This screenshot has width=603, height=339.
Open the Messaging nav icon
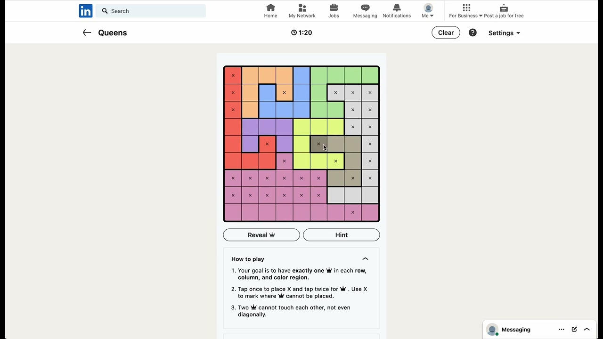pos(365,8)
